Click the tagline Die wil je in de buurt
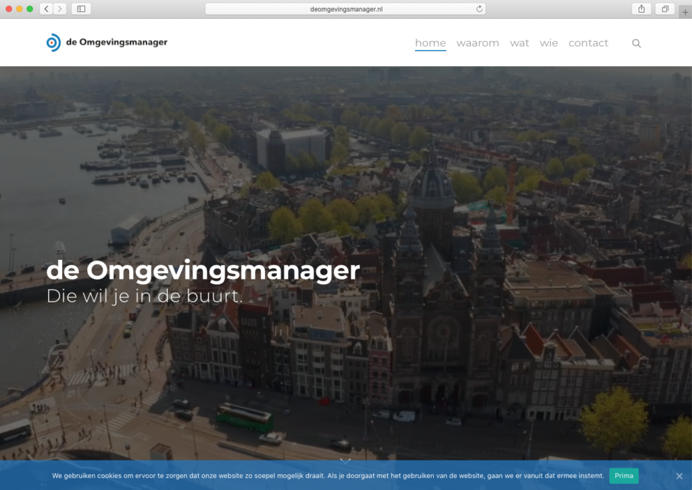692x490 pixels. pos(145,296)
